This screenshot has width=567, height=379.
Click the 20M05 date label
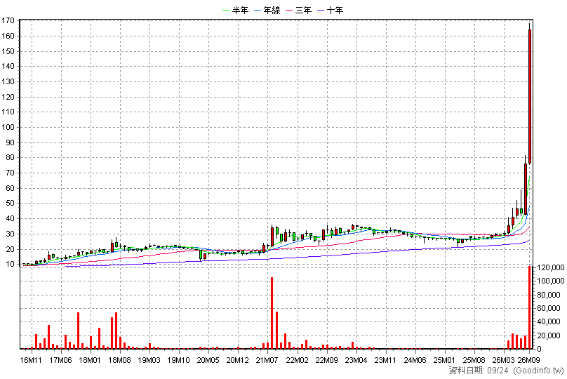[208, 360]
